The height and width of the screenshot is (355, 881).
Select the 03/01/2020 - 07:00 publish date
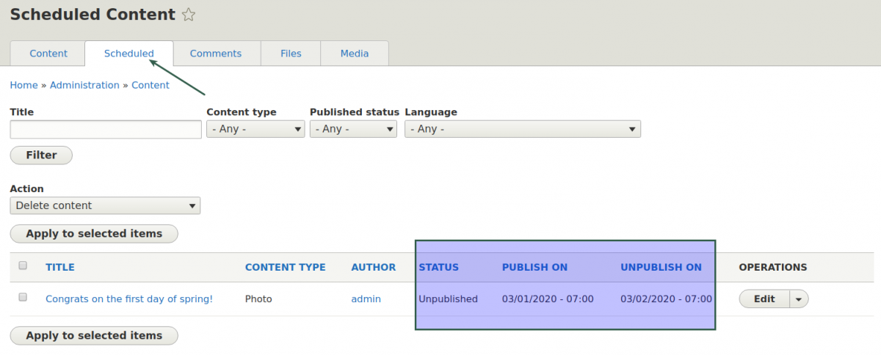548,299
